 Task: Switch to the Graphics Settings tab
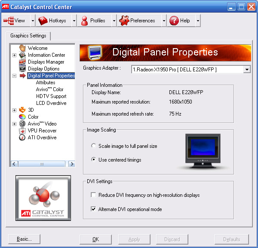tap(28, 36)
